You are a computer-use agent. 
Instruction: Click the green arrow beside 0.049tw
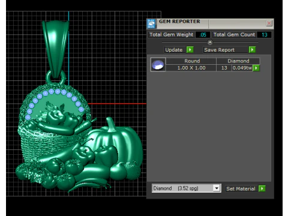coord(256,68)
